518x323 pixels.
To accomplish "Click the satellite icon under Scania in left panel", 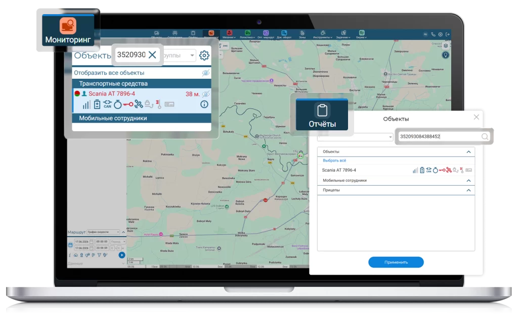I will coord(139,104).
